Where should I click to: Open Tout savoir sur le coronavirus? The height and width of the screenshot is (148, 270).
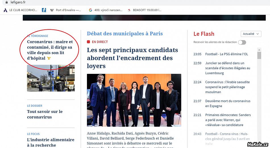[45, 114]
